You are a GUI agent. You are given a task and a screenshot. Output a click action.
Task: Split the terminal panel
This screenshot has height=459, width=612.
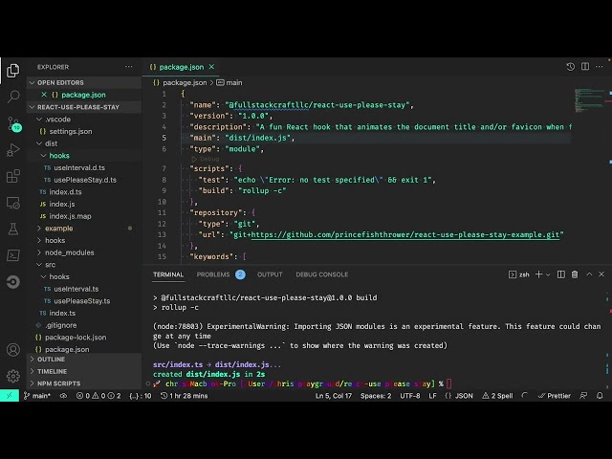[x=561, y=274]
